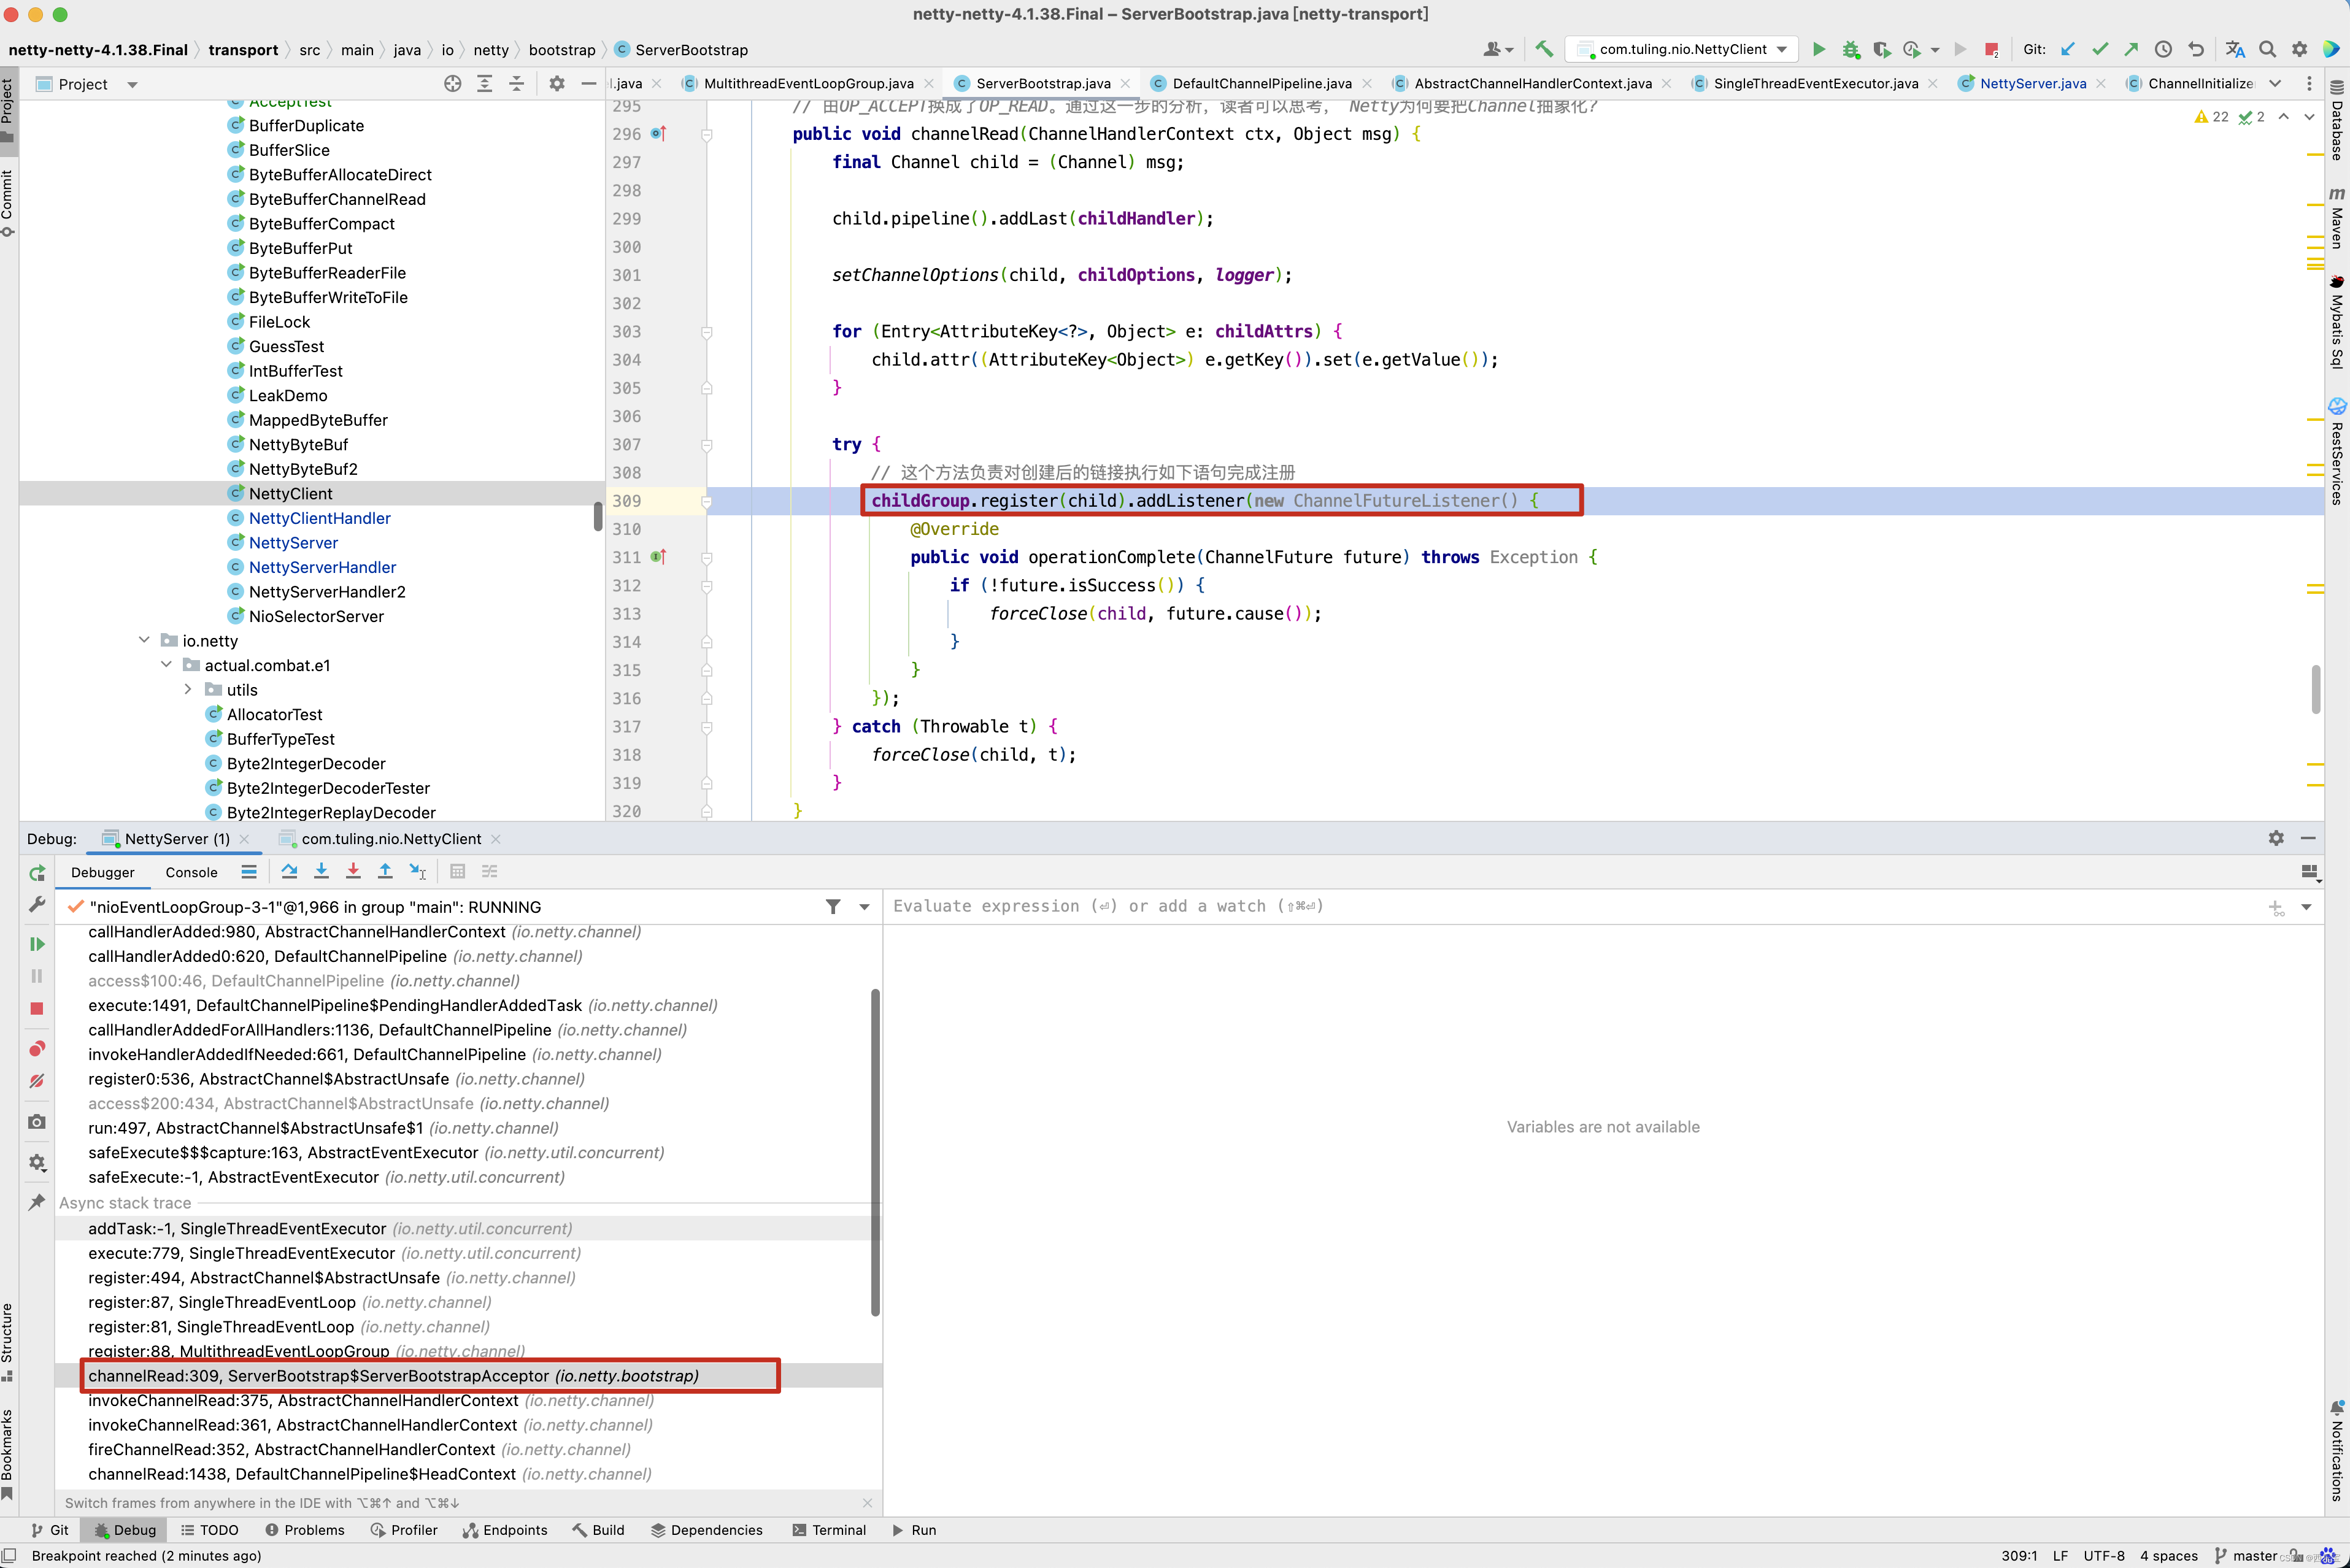Toggle the Pin Tab icon in the debug sidebar
The image size is (2350, 1568).
click(x=37, y=1202)
